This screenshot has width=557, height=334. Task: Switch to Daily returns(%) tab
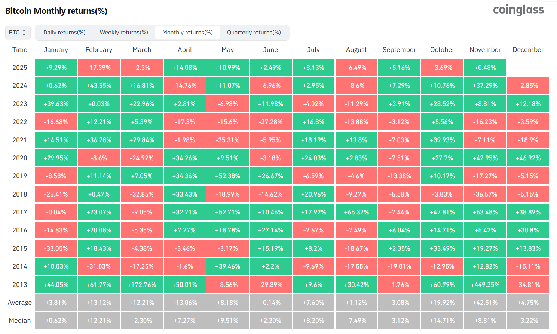pos(64,33)
